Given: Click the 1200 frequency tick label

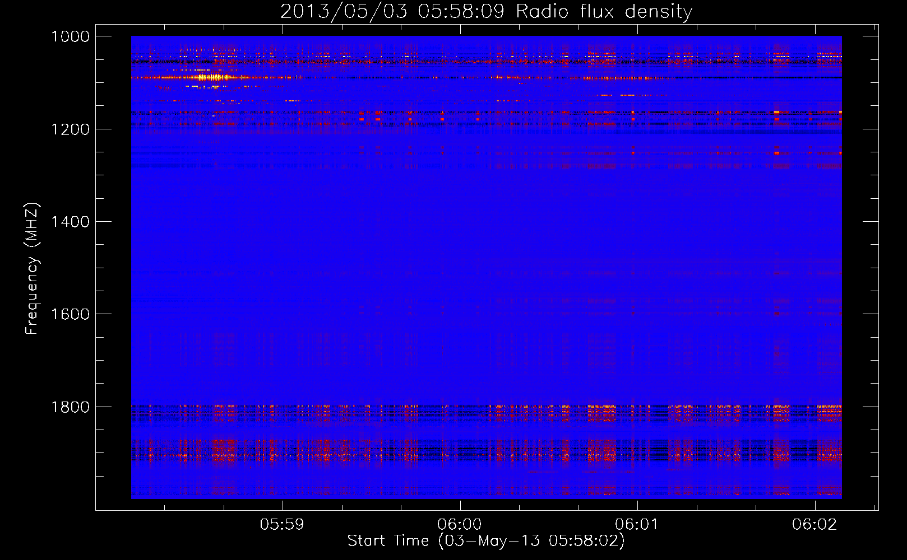Looking at the screenshot, I should pyautogui.click(x=71, y=129).
